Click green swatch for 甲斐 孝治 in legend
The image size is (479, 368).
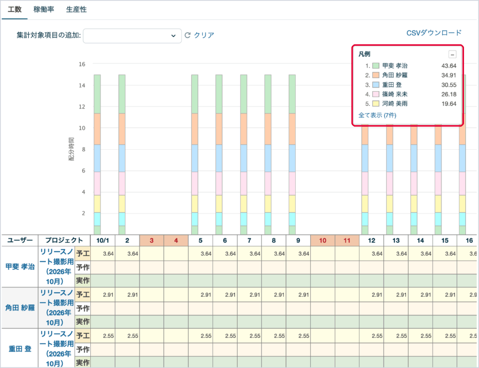tap(376, 66)
